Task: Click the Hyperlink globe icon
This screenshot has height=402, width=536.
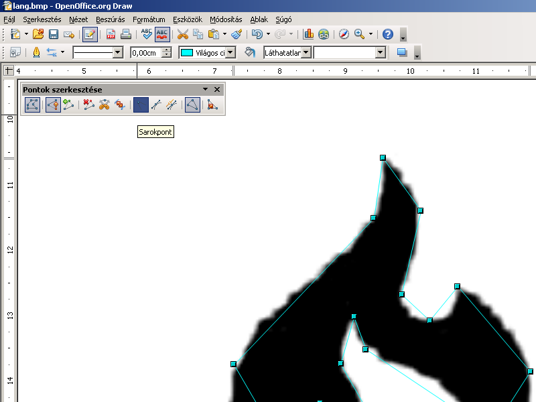Action: pyautogui.click(x=324, y=34)
